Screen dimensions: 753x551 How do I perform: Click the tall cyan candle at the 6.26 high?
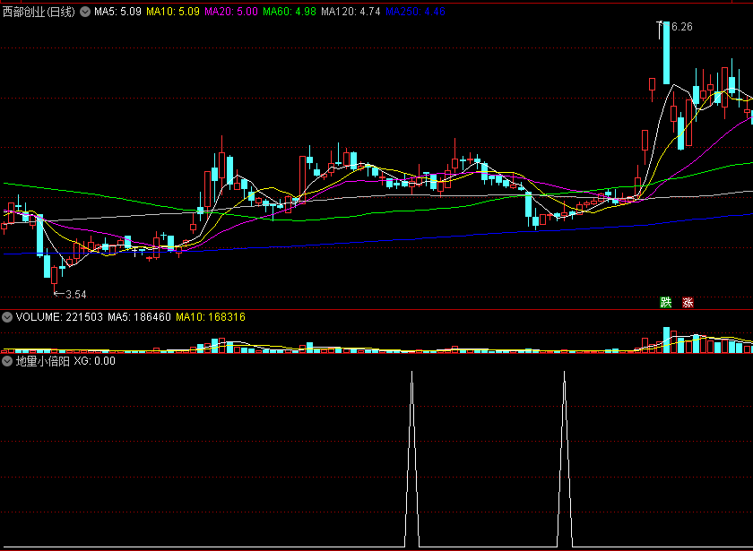(667, 53)
